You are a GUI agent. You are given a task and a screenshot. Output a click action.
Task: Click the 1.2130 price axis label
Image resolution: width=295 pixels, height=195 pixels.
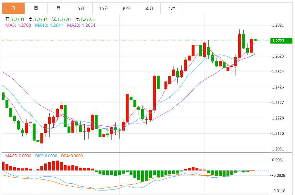[278, 134]
